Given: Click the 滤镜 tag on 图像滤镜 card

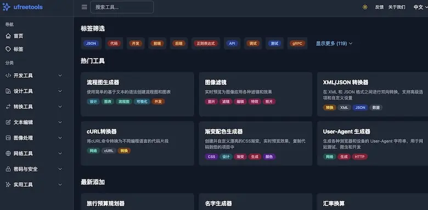Looking at the screenshot, I should [x=226, y=101].
